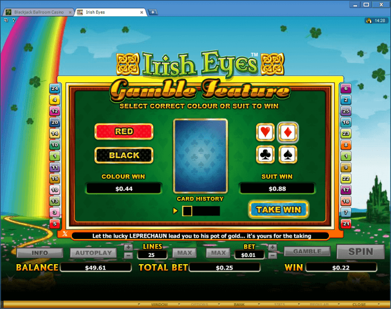
Task: Select REGULAR mode in bottom bar
Action: [x=319, y=304]
